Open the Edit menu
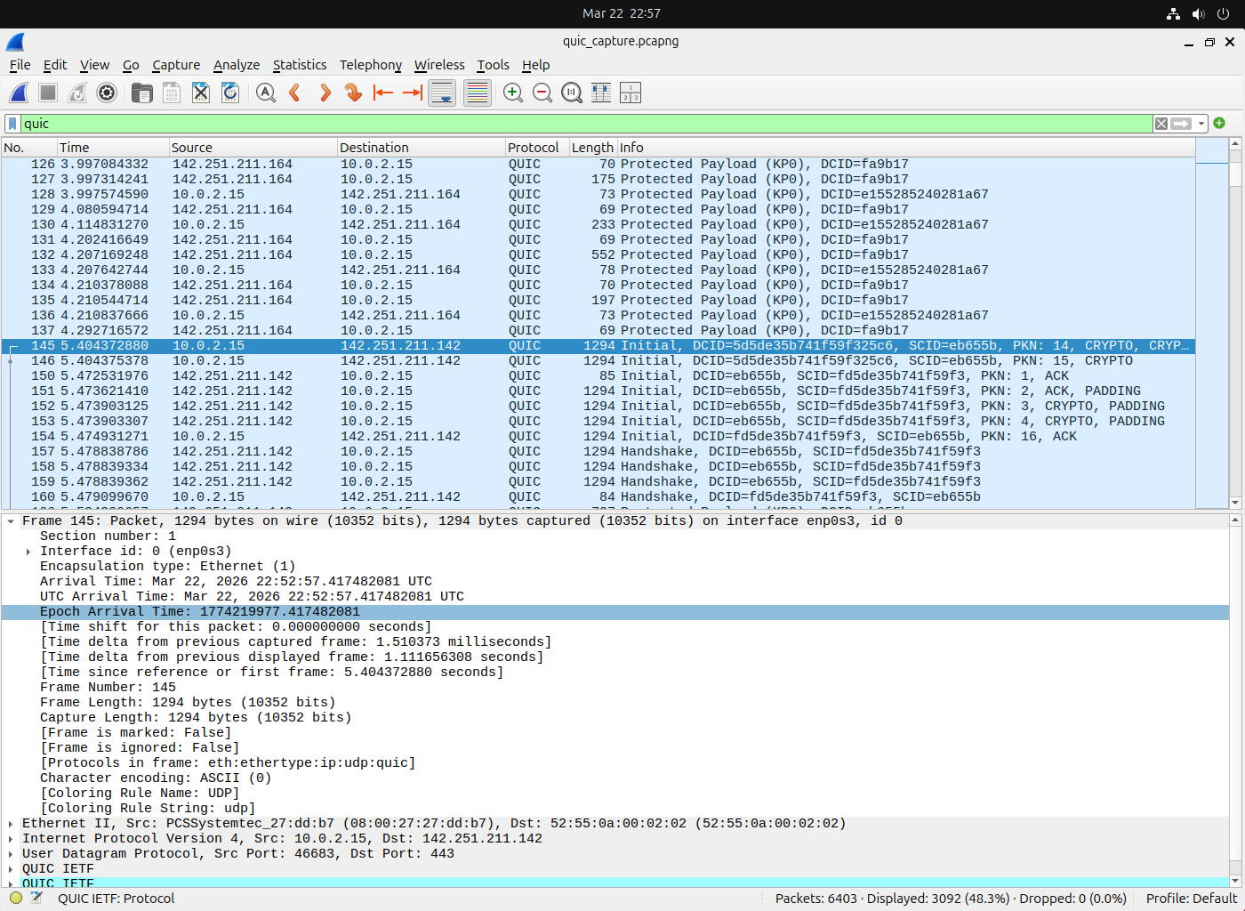This screenshot has width=1245, height=911. coord(55,65)
